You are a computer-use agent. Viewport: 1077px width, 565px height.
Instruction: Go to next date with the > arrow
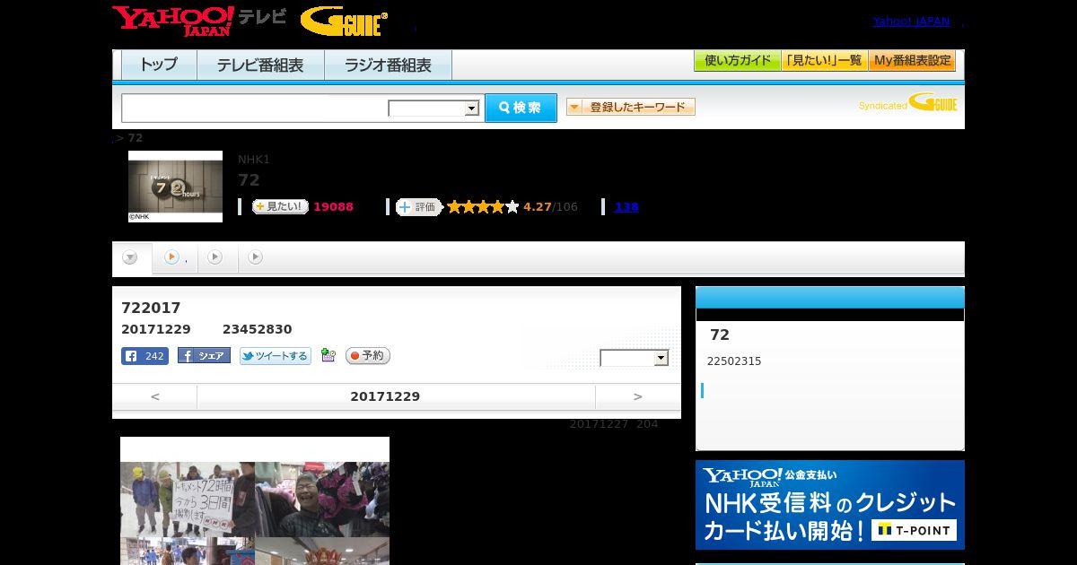[638, 396]
